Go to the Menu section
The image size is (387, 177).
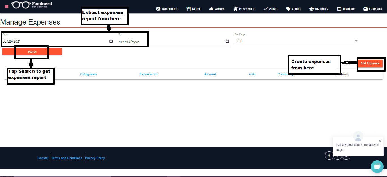coord(193,9)
